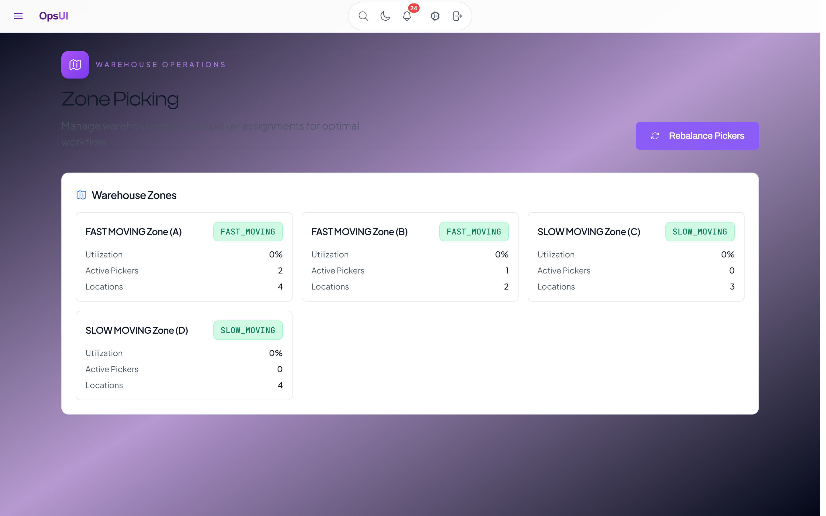
Task: Click Zone (C) Locations value 3
Action: [732, 287]
